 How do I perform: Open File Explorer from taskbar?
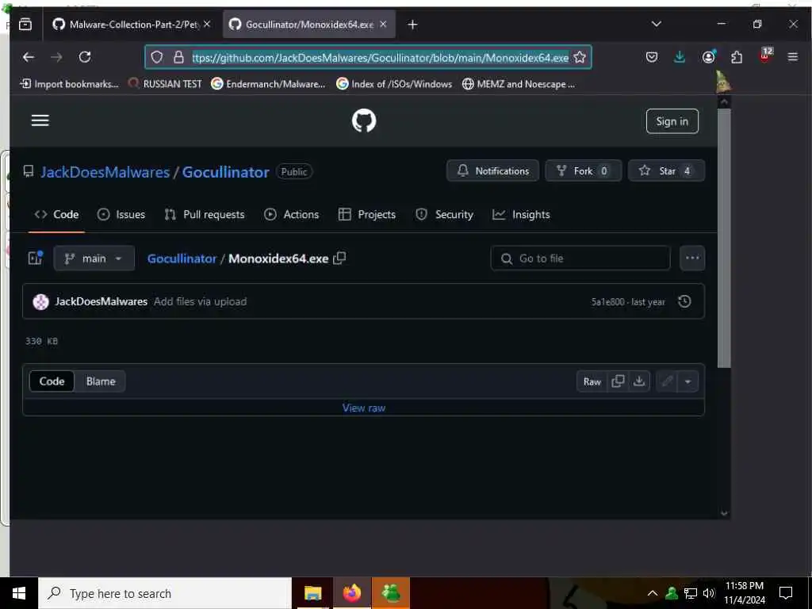click(312, 593)
